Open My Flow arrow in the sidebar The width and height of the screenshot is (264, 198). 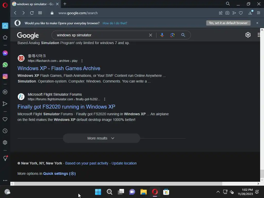5,104
